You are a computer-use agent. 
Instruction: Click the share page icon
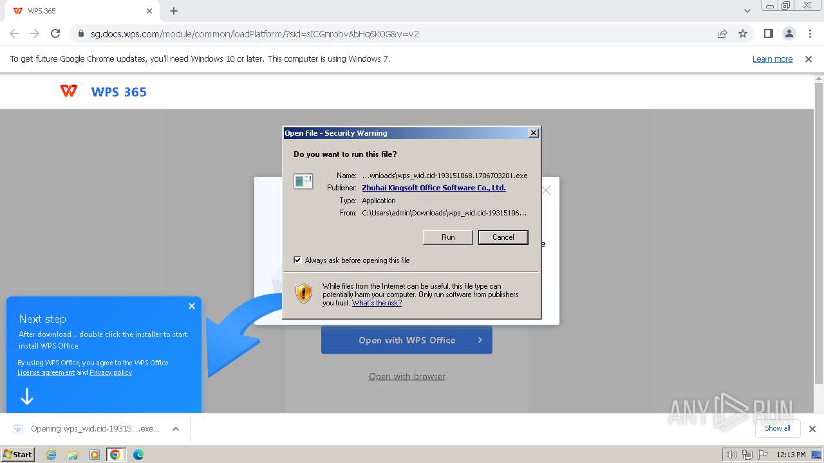point(722,34)
